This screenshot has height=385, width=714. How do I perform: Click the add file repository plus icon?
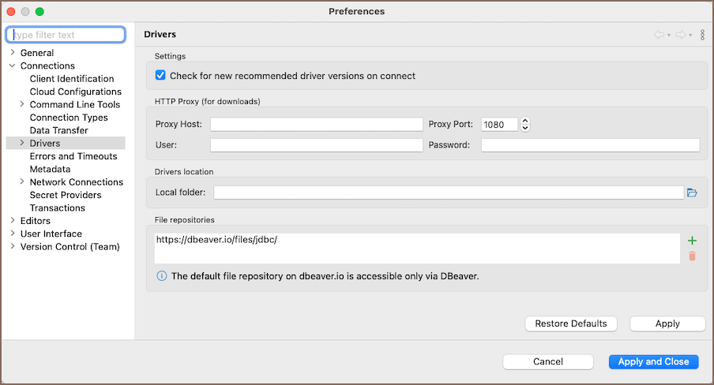coord(692,241)
